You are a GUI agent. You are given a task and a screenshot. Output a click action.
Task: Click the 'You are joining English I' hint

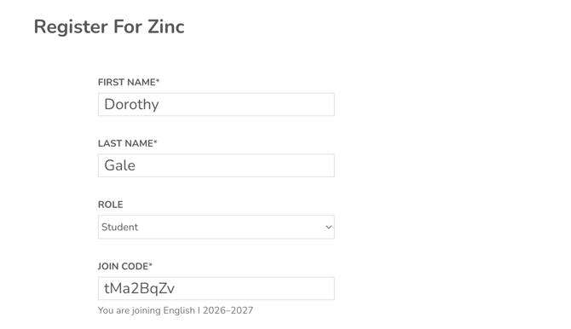coord(149,310)
